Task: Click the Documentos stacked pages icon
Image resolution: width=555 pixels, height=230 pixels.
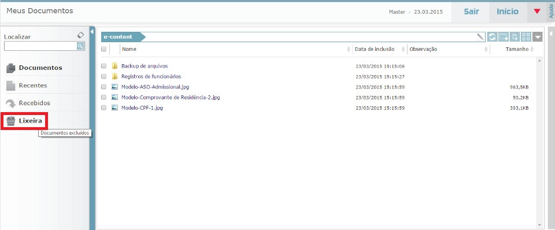Action: click(x=11, y=68)
